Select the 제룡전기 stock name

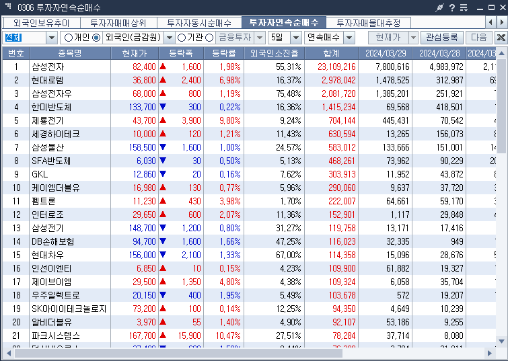point(48,120)
